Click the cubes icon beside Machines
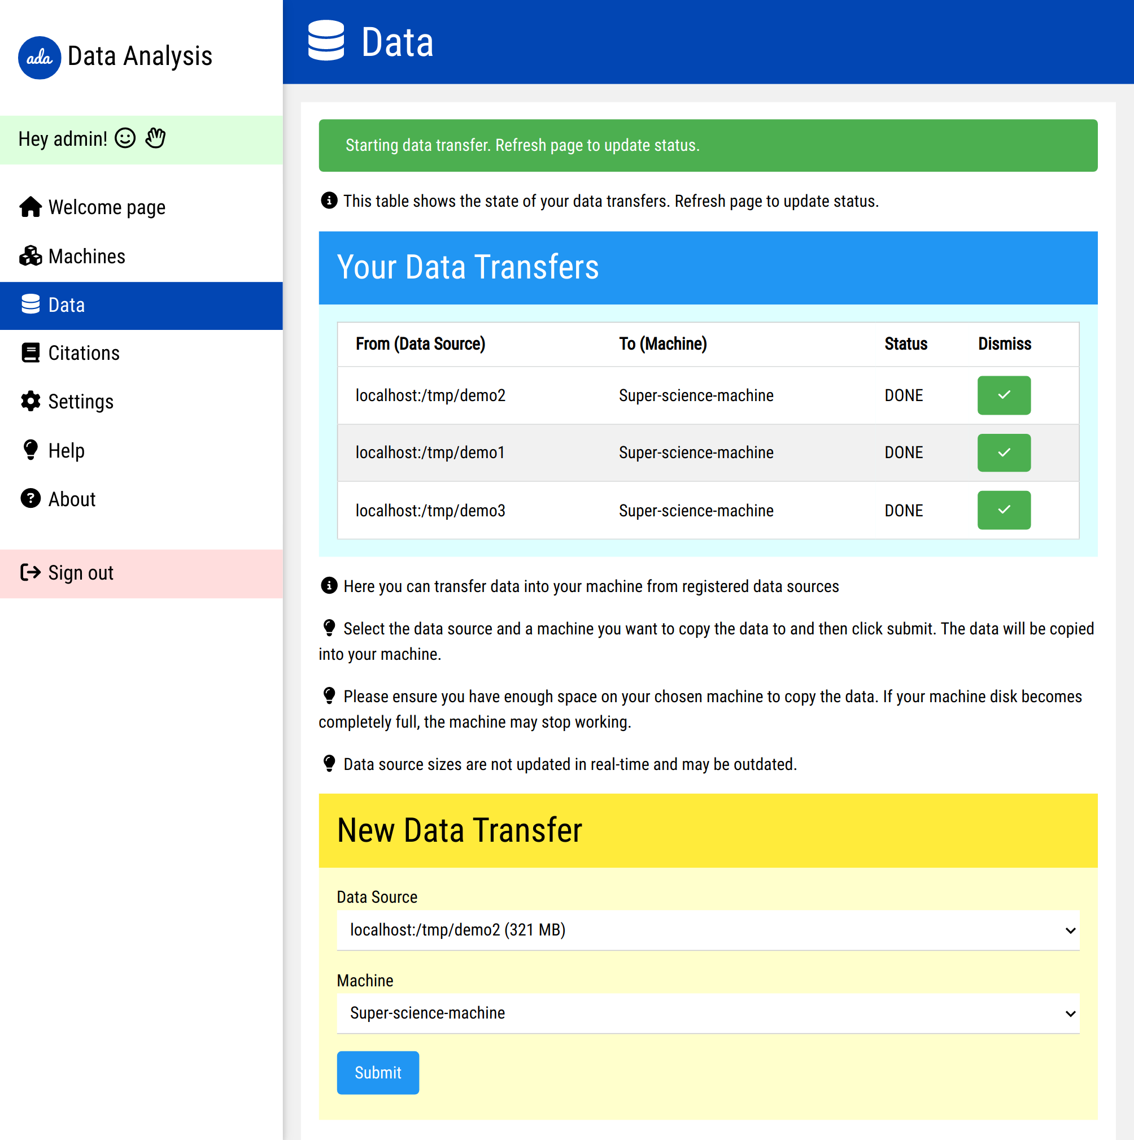This screenshot has width=1134, height=1140. click(30, 256)
